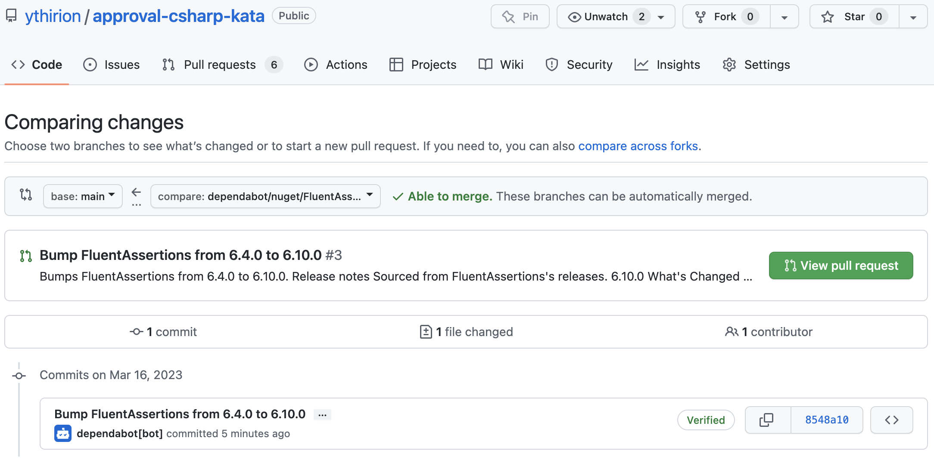Image resolution: width=934 pixels, height=463 pixels.
Task: Click the Verified signature badge
Action: (706, 420)
